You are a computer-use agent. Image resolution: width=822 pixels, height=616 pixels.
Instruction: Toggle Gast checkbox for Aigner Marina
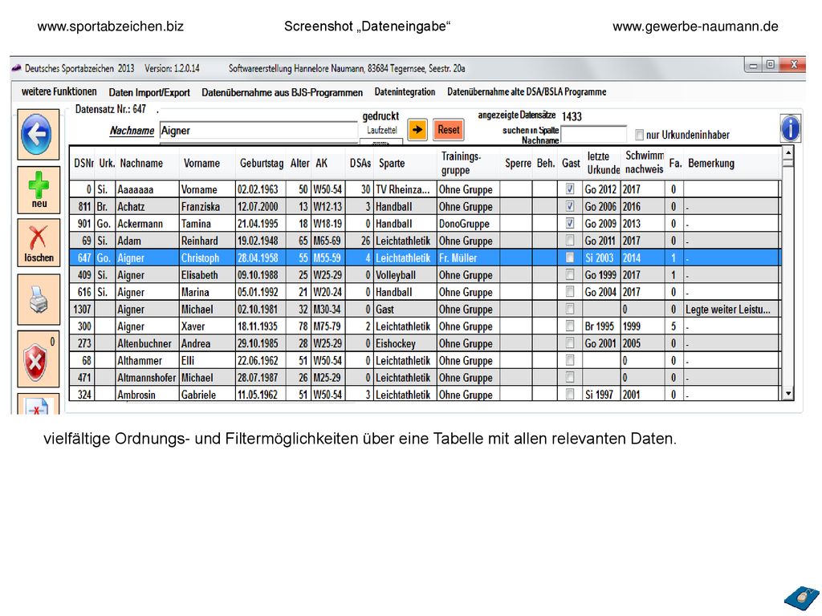[570, 292]
